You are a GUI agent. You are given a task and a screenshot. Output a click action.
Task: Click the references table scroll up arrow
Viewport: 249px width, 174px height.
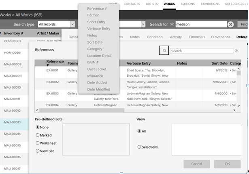pyautogui.click(x=238, y=69)
